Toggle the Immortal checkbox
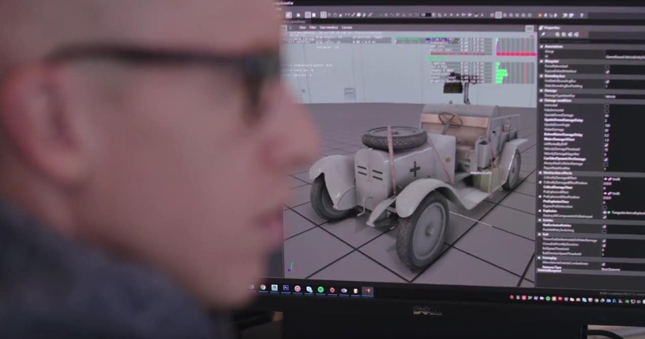 click(606, 106)
